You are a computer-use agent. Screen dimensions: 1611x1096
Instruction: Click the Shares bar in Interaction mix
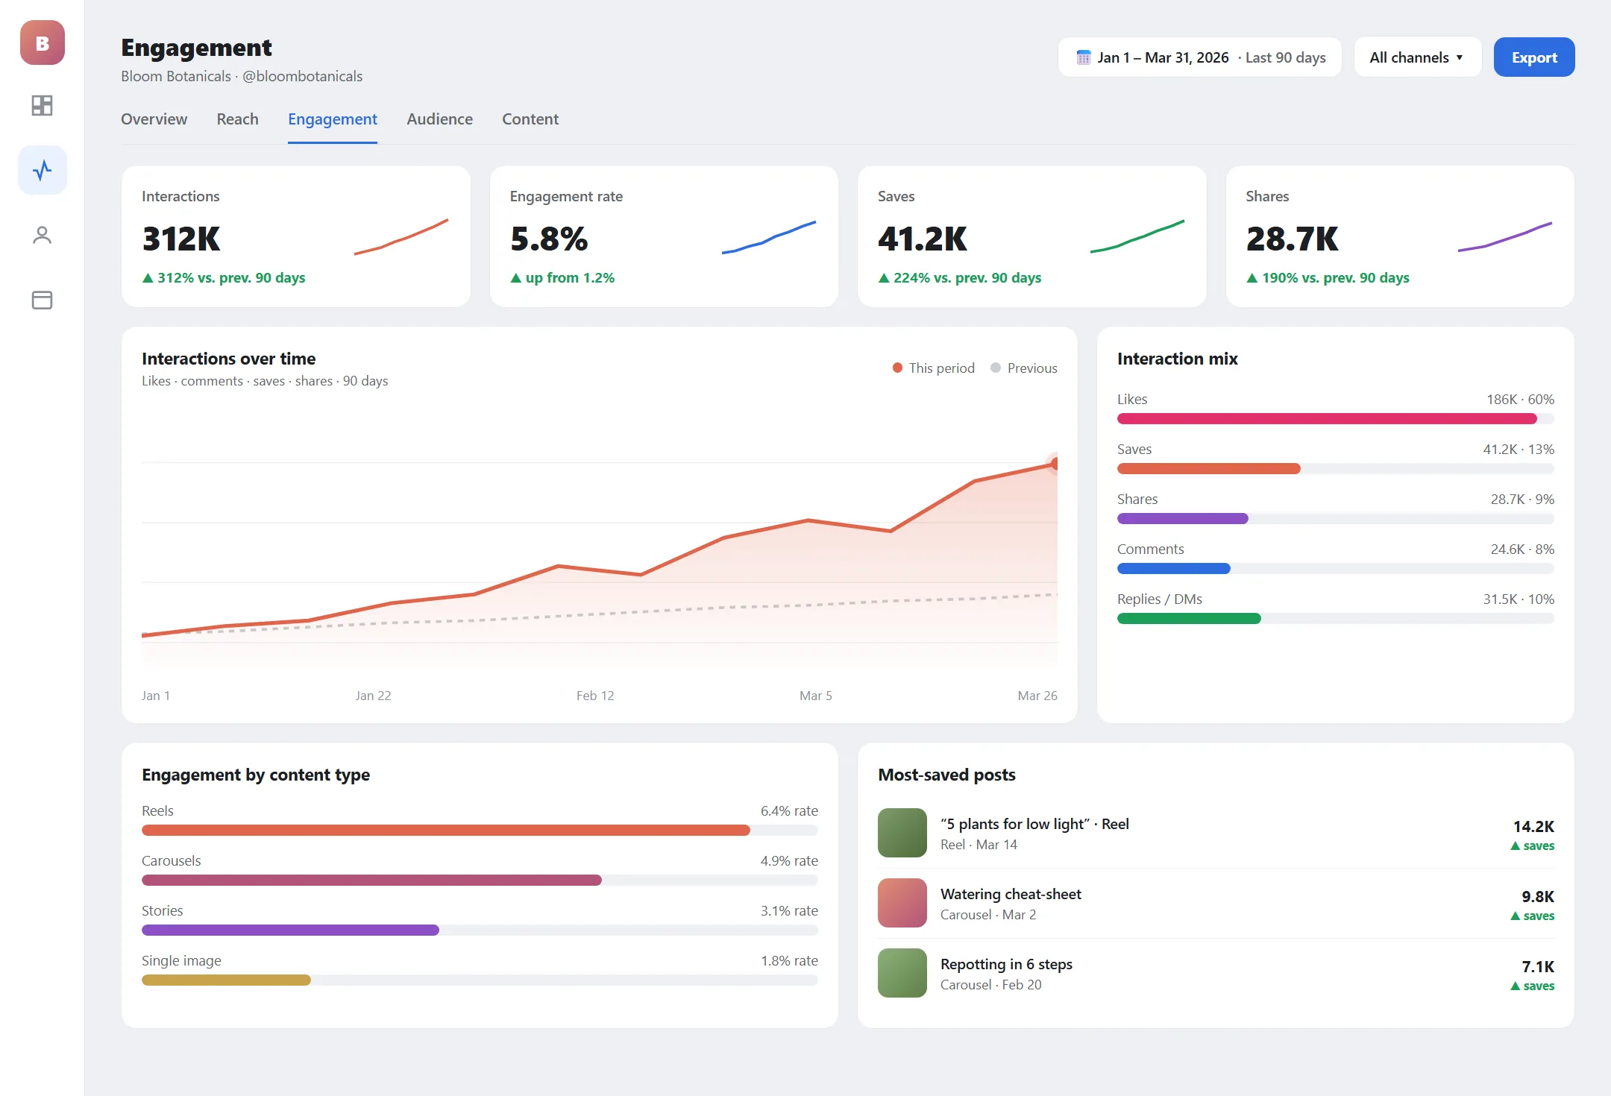pyautogui.click(x=1335, y=519)
